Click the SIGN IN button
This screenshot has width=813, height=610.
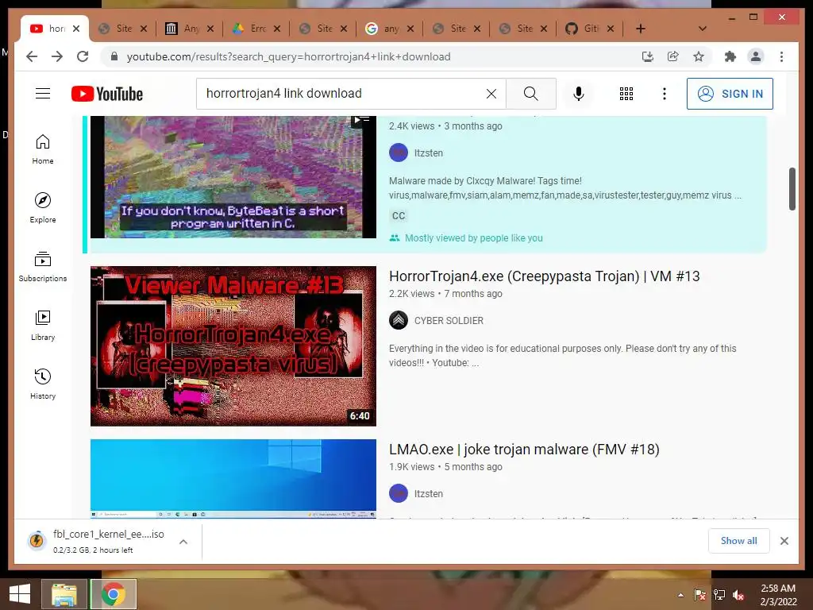click(730, 94)
